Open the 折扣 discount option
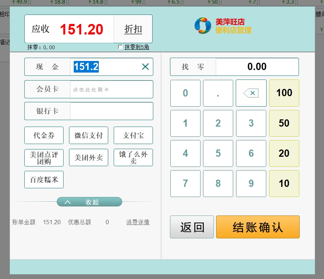Viewport: 324px width, 279px height. 133,29
